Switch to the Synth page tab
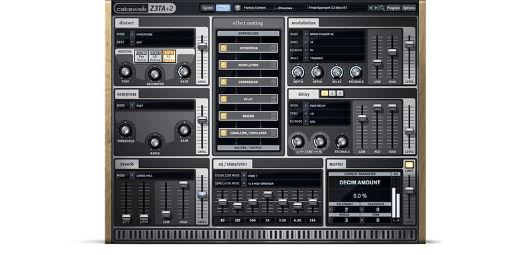This screenshot has width=530, height=255. pyautogui.click(x=207, y=8)
